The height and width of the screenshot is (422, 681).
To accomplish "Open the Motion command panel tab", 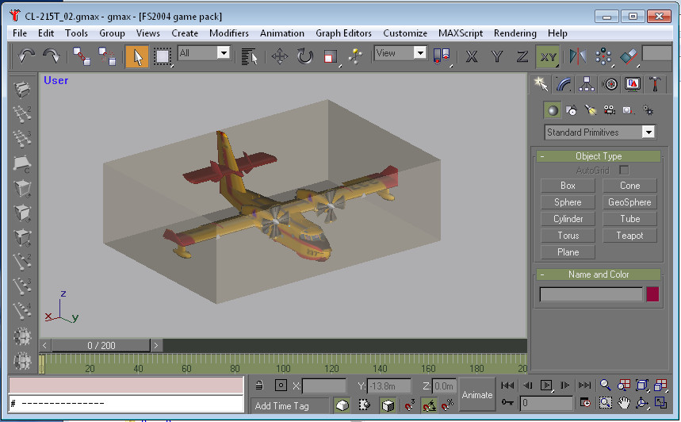I will [x=610, y=84].
